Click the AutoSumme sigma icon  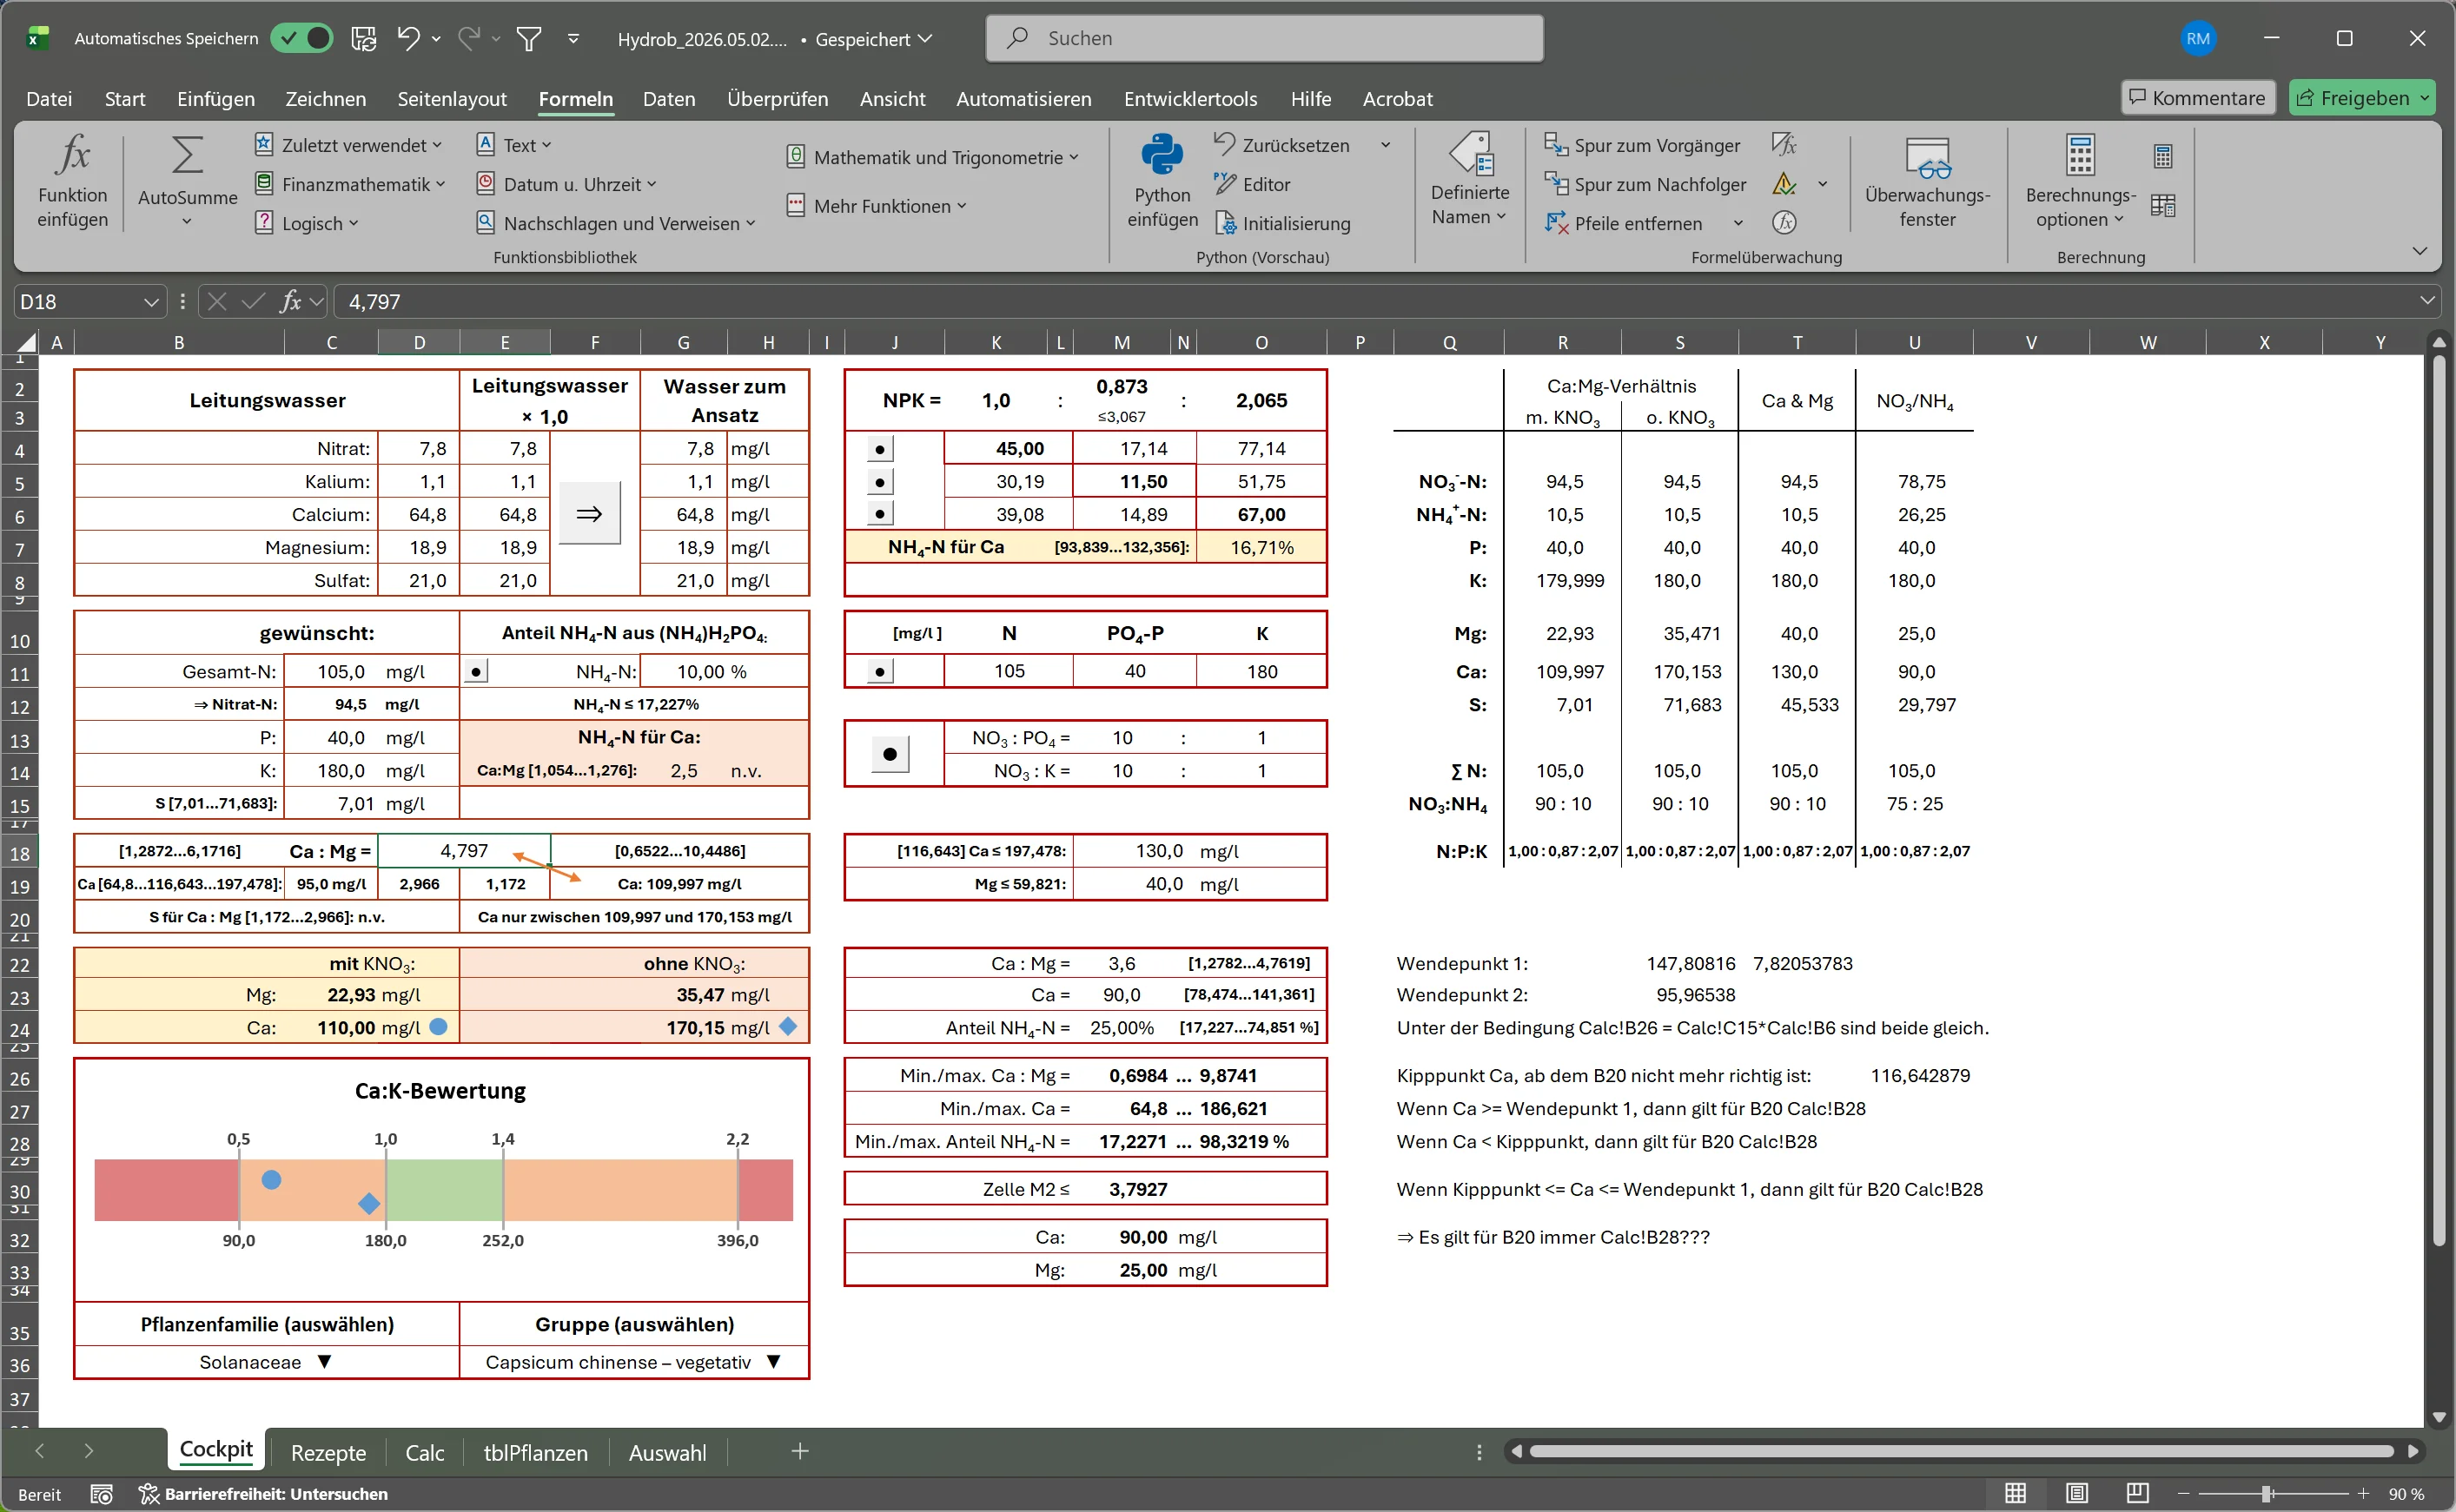coord(187,155)
